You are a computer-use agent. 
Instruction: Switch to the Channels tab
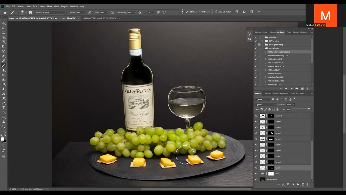tap(267, 93)
